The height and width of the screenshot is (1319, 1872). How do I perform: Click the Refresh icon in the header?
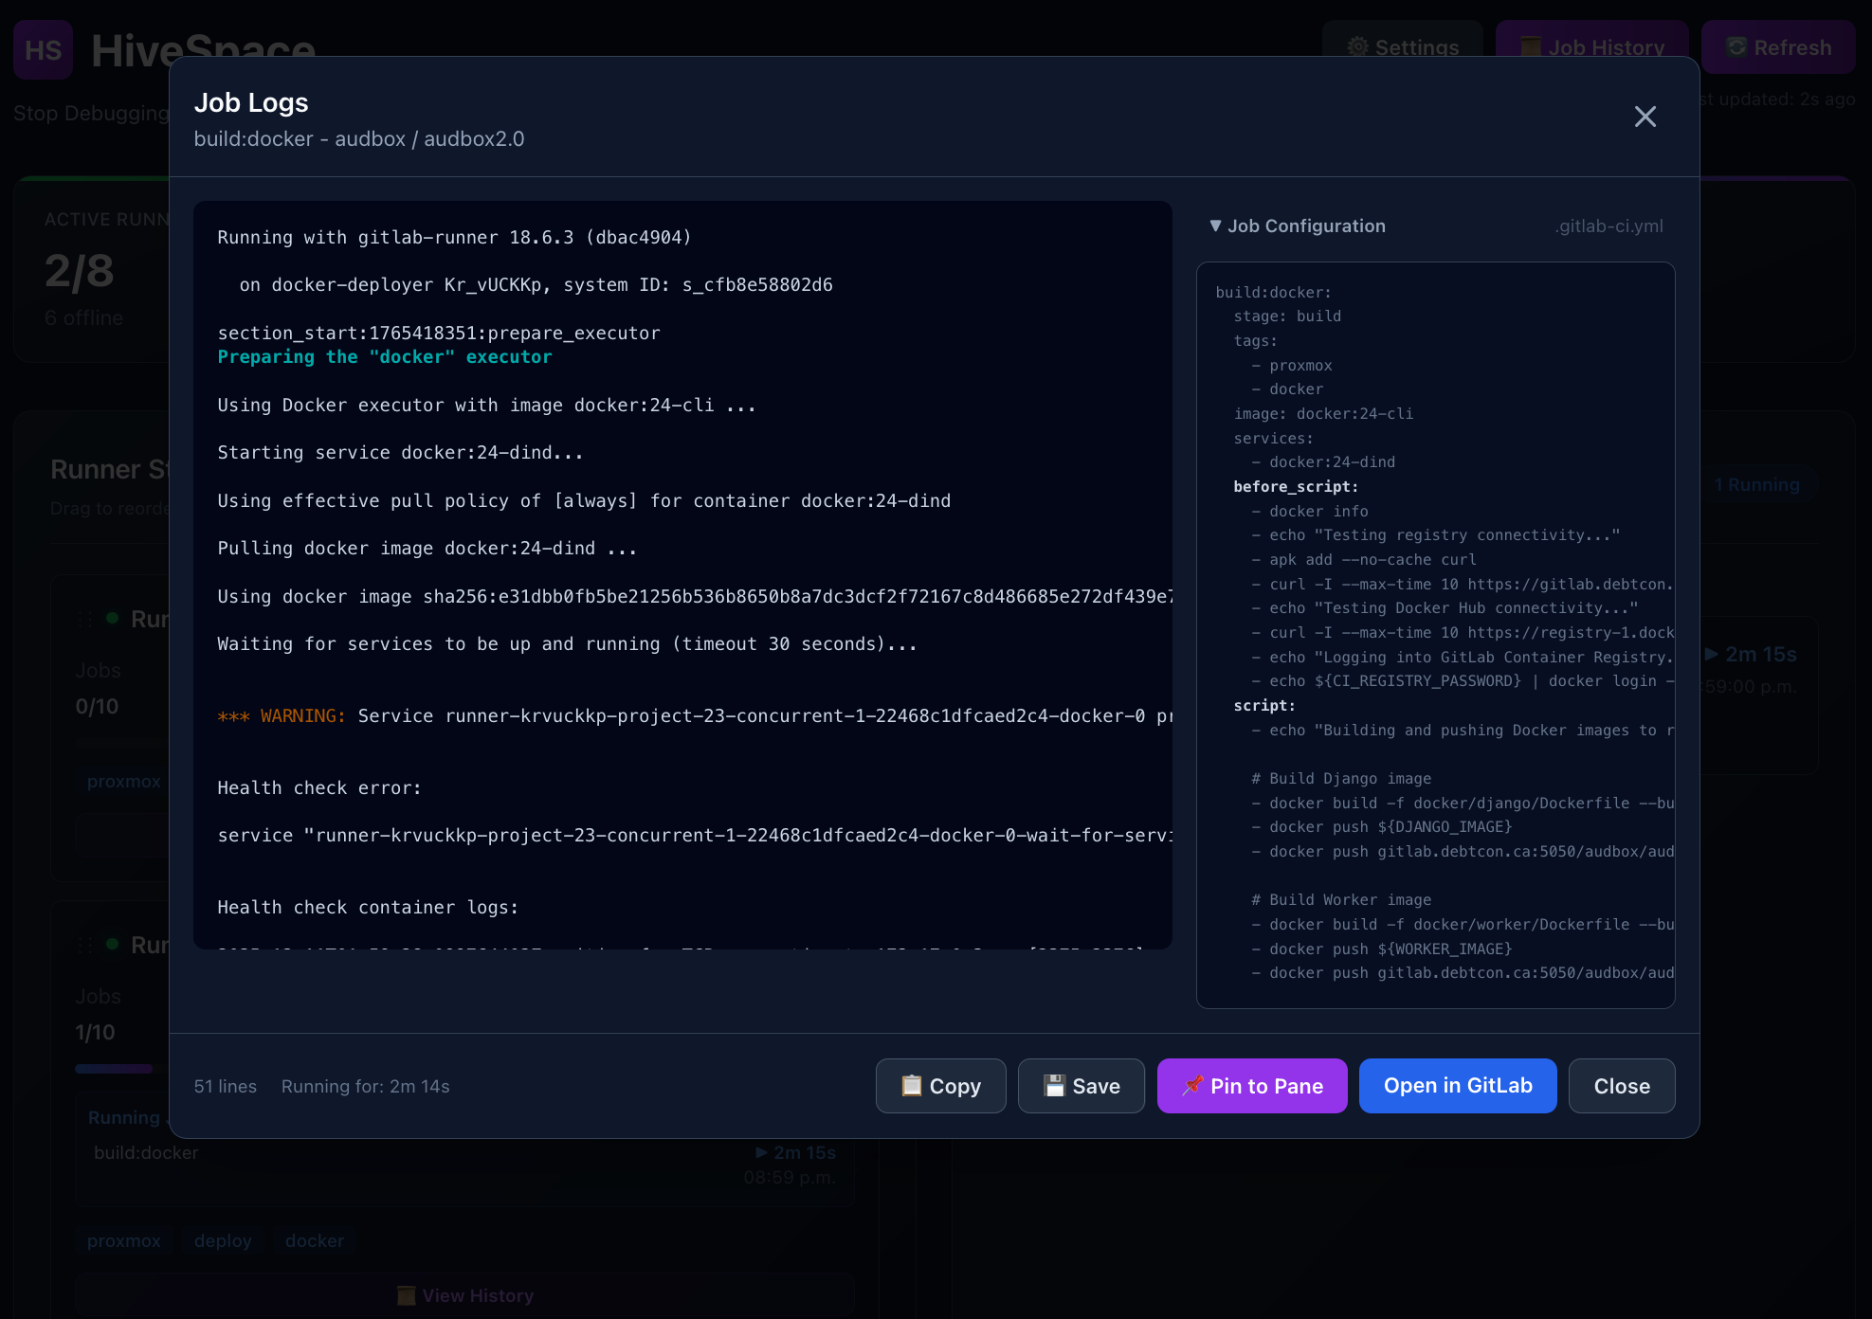click(1736, 47)
